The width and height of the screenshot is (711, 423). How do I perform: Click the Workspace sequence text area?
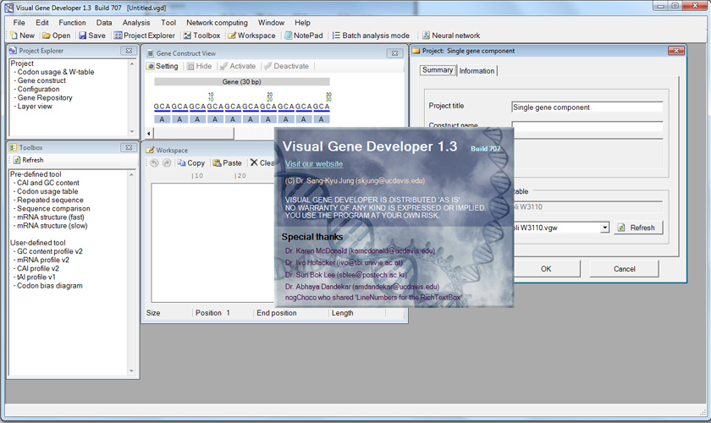tap(212, 243)
